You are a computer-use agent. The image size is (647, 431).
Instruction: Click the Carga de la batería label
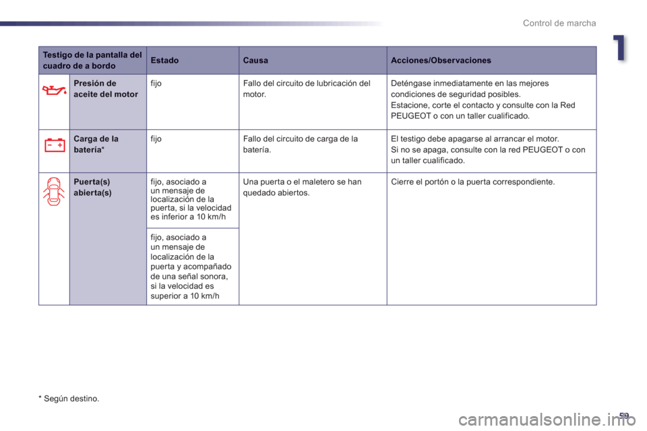pos(96,144)
